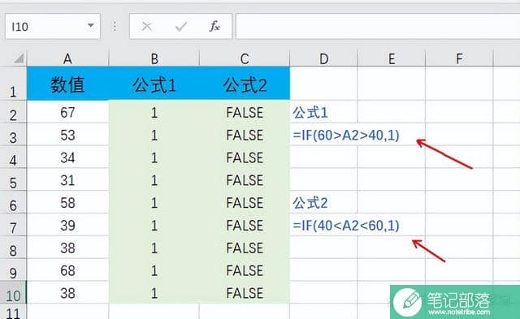Screen dimensions: 520x319
Task: Select row 9 header
Action: 13,270
